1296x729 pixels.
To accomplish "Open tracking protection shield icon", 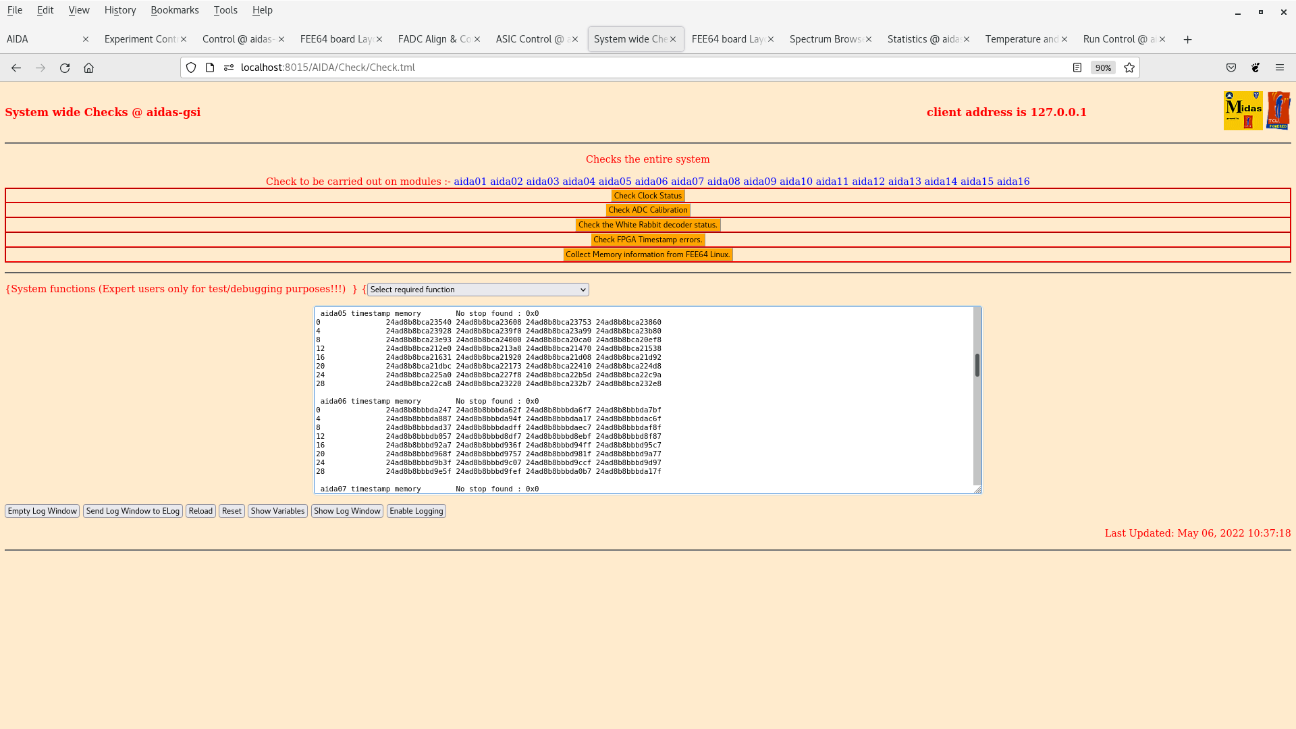I will [191, 67].
